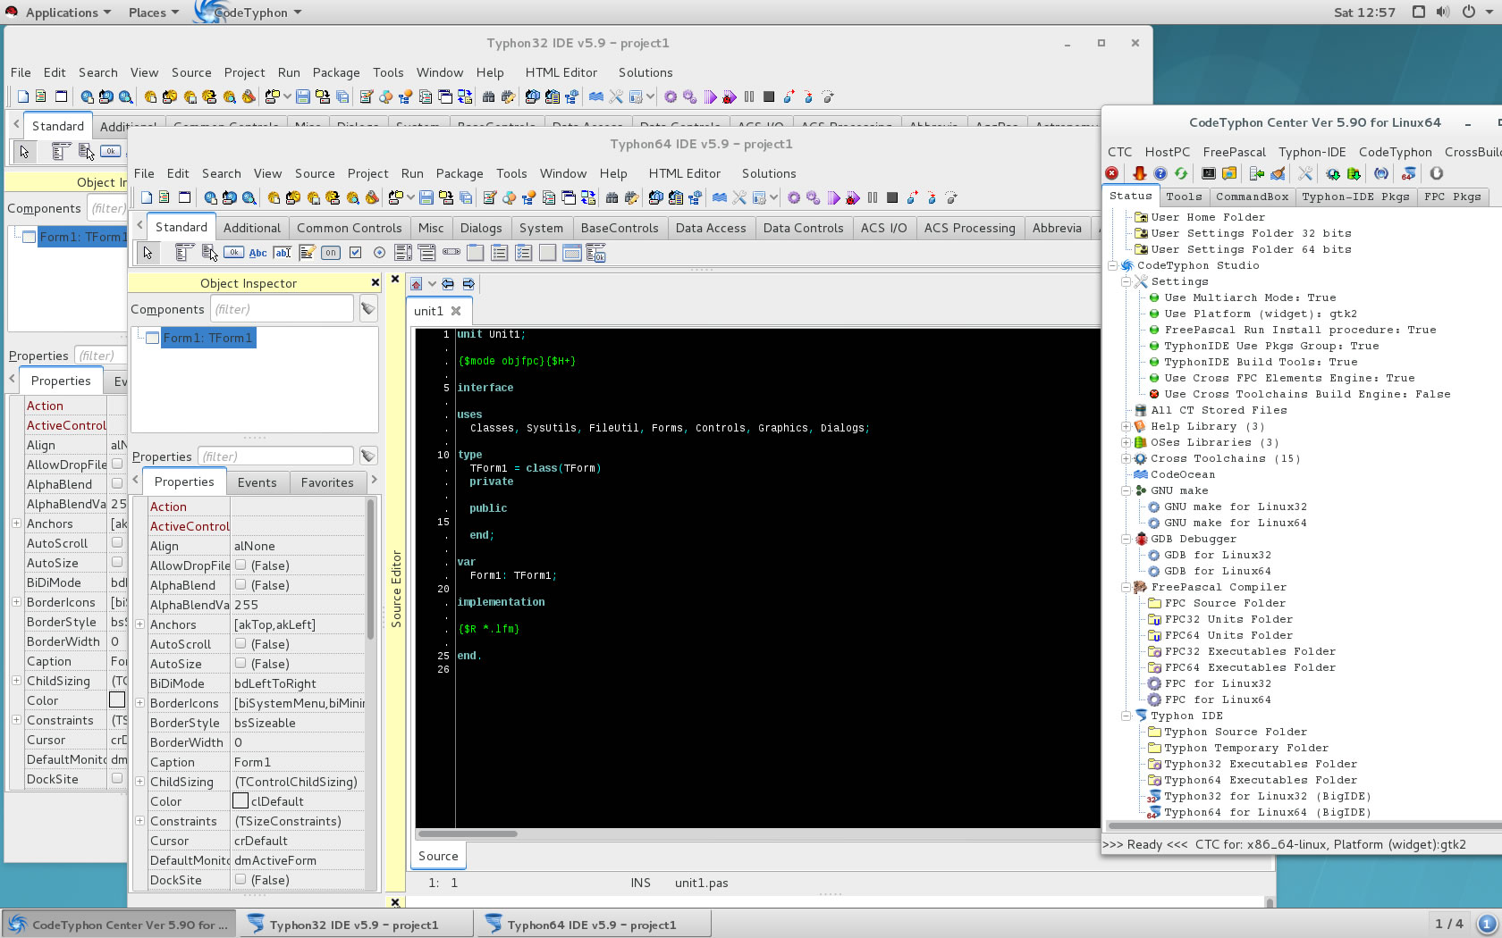Click broom cleanup icon in CodeTyphon Center
This screenshot has width=1502, height=938.
pyautogui.click(x=1278, y=173)
